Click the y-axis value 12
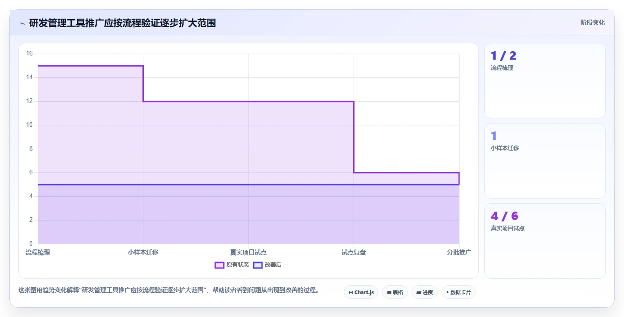The image size is (624, 317). tap(29, 101)
